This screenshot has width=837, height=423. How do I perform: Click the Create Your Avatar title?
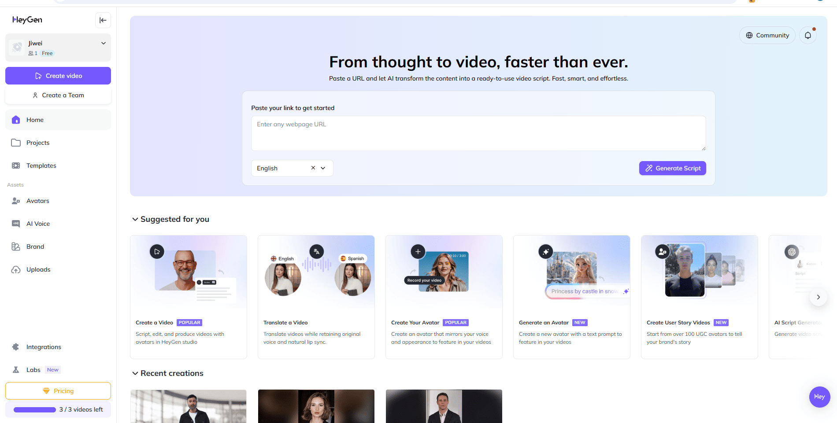click(x=415, y=323)
